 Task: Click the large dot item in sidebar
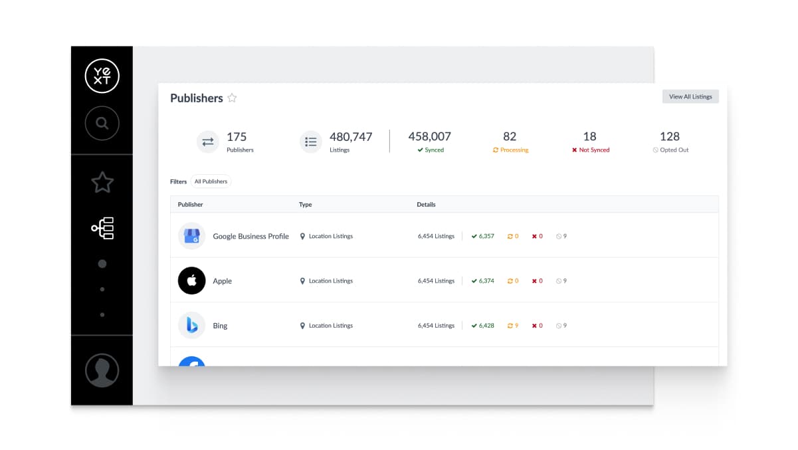(102, 264)
